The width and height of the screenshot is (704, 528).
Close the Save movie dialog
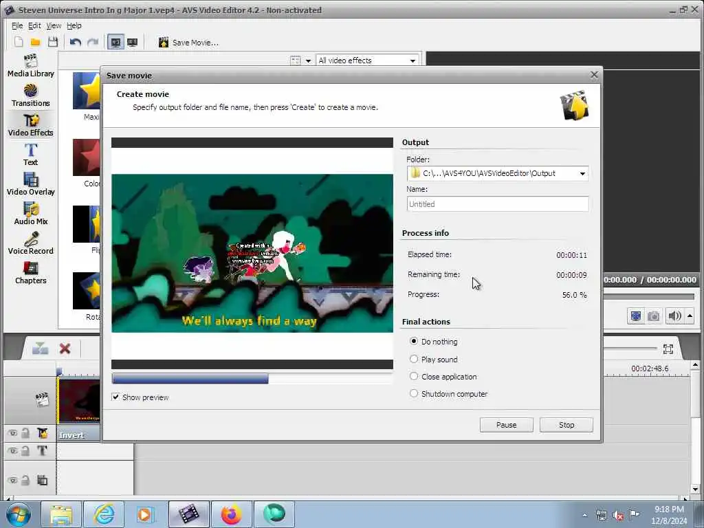click(x=594, y=75)
